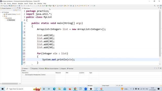Toggle code folding on line 5
Viewport: 162px width, 91px height.
point(26,23)
